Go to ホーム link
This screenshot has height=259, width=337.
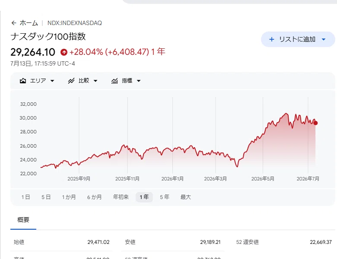coord(29,23)
